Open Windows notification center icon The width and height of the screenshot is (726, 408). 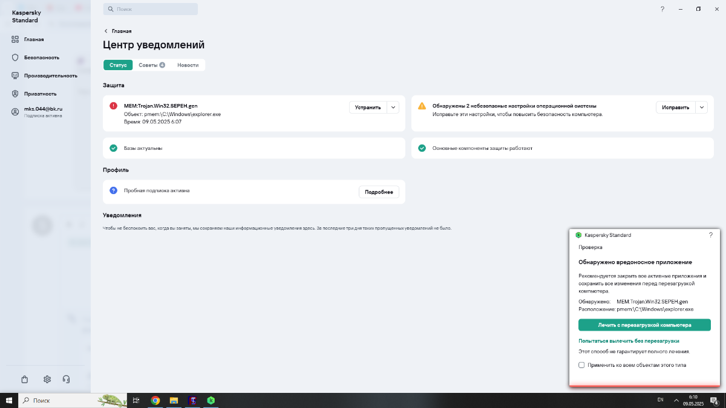coord(715,400)
